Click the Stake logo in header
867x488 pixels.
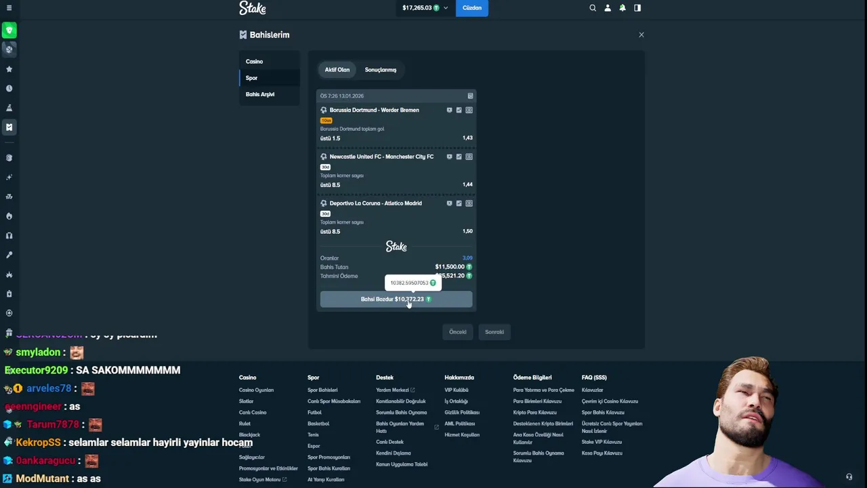click(x=253, y=8)
